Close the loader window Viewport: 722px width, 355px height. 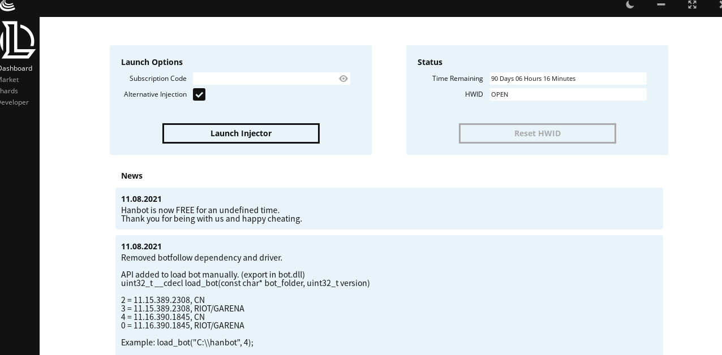click(x=720, y=4)
